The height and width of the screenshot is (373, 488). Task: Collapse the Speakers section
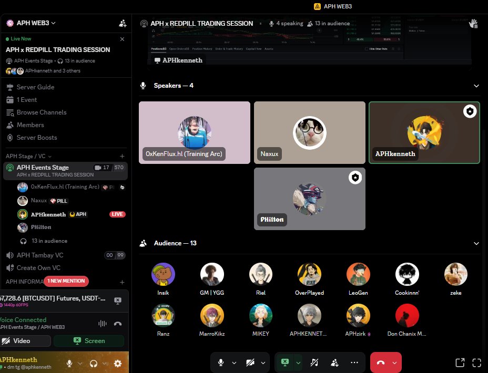click(476, 86)
